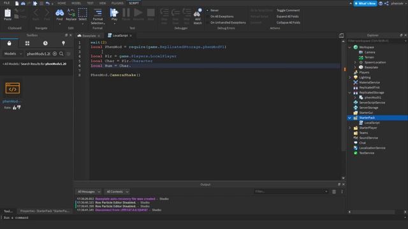Expand the SpawnLocation tree node
Image resolution: width=408 pixels, height=229 pixels.
coord(355,62)
